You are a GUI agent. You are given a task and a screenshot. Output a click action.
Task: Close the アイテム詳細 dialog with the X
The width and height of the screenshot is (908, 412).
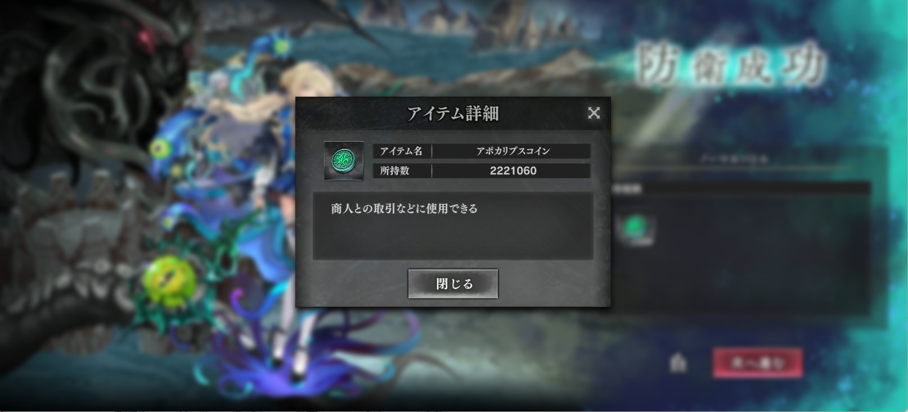594,113
